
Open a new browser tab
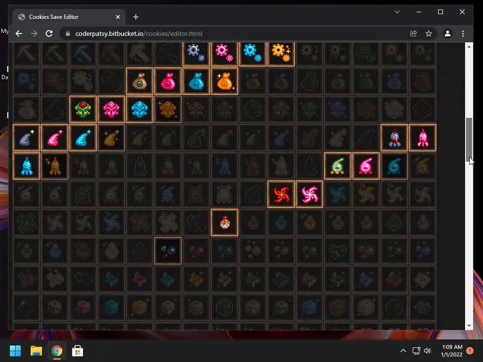point(136,17)
